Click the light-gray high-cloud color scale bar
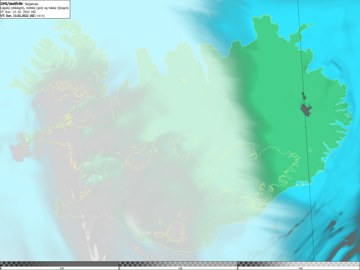 pos(298,264)
